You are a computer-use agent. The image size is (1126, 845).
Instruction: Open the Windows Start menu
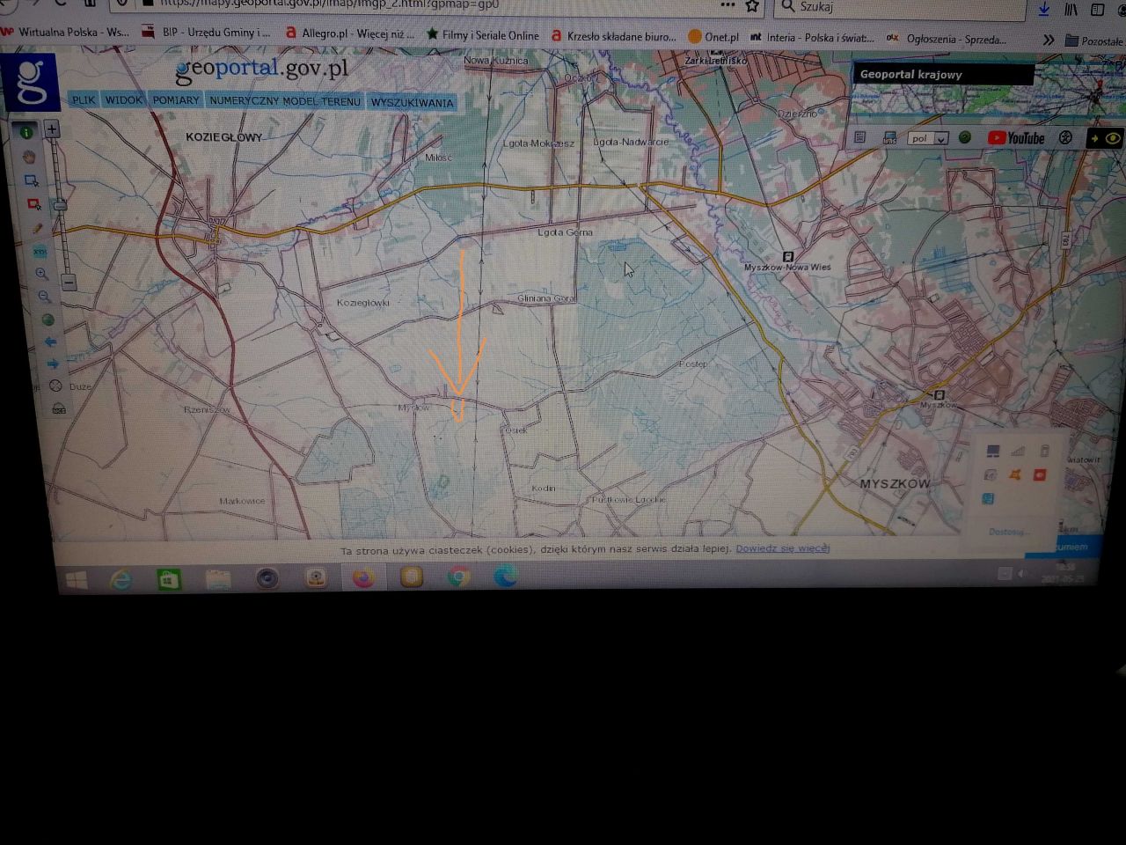pos(77,581)
